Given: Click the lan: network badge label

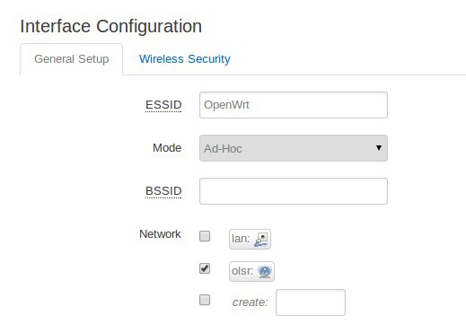Looking at the screenshot, I should (250, 239).
